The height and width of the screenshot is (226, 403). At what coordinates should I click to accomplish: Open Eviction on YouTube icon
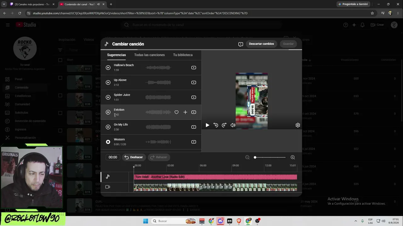[194, 112]
